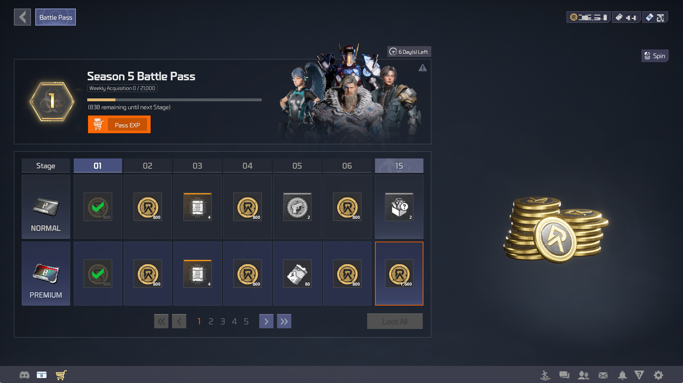Go to next reward page arrow
683x383 pixels.
point(266,321)
